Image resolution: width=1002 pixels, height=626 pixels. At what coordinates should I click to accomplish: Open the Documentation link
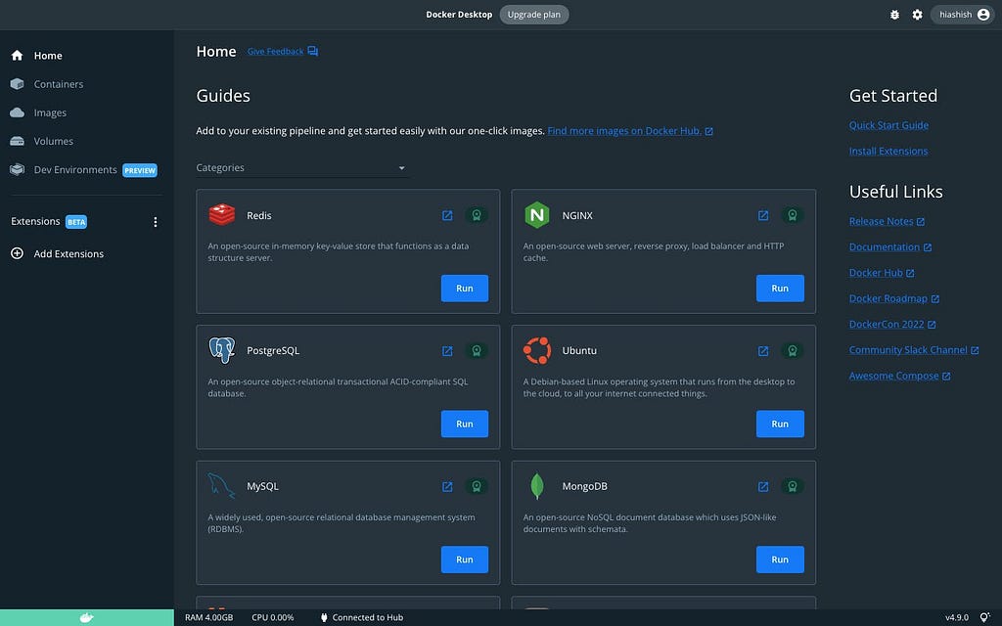point(889,247)
